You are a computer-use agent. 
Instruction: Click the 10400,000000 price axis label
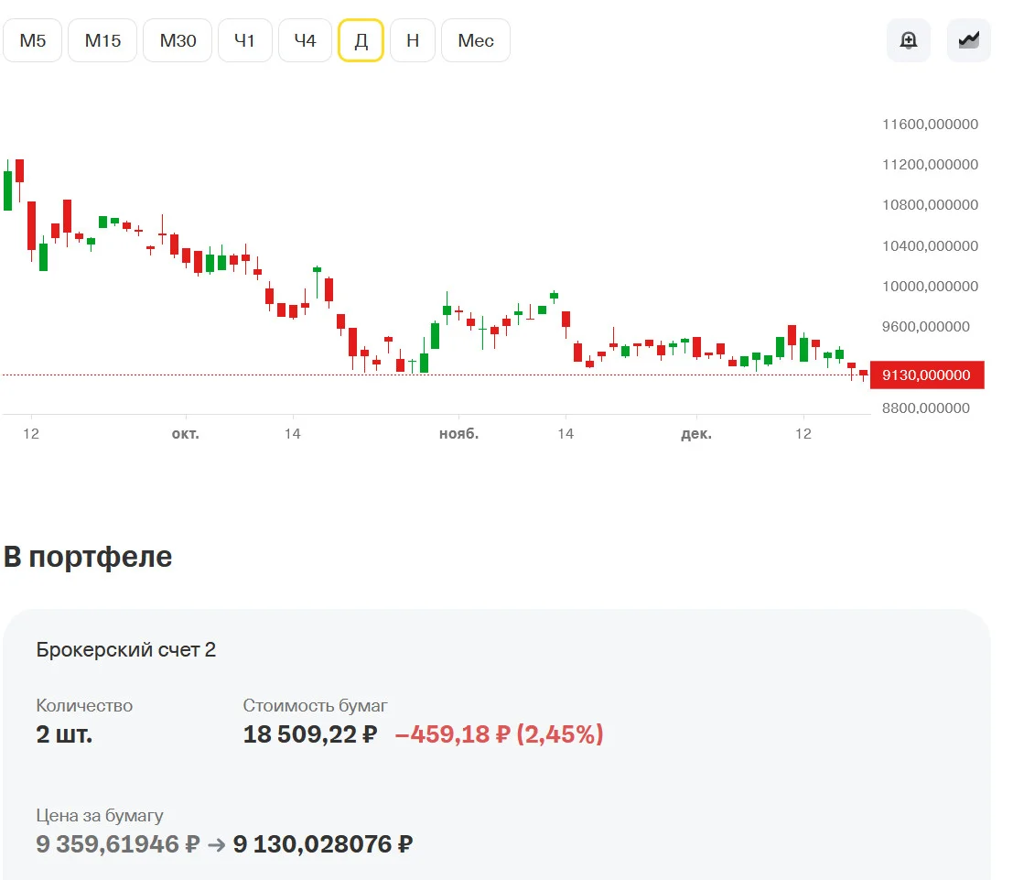[x=931, y=245]
